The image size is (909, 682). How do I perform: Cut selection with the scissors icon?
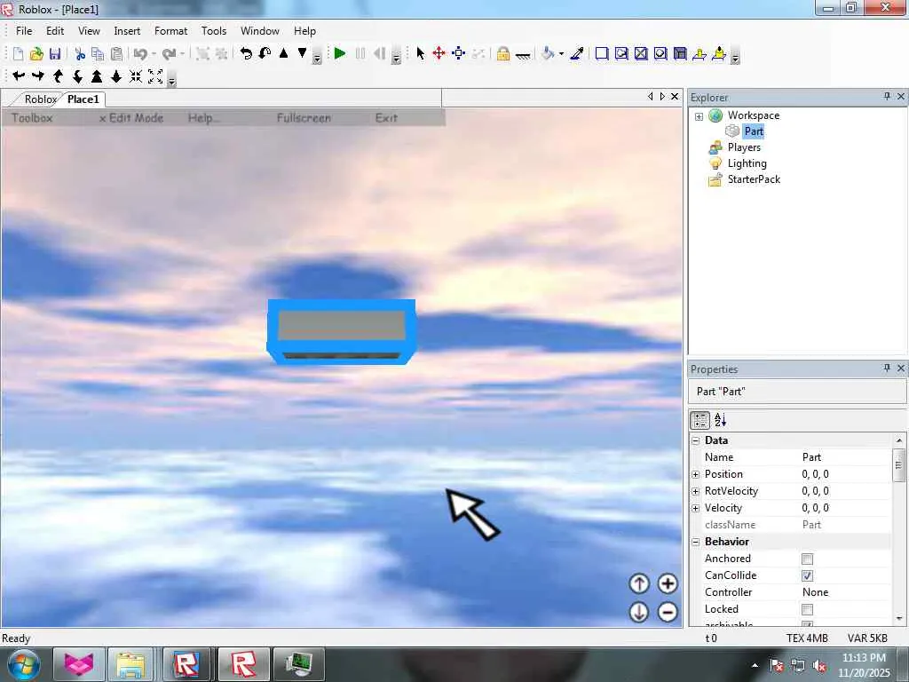[x=80, y=54]
